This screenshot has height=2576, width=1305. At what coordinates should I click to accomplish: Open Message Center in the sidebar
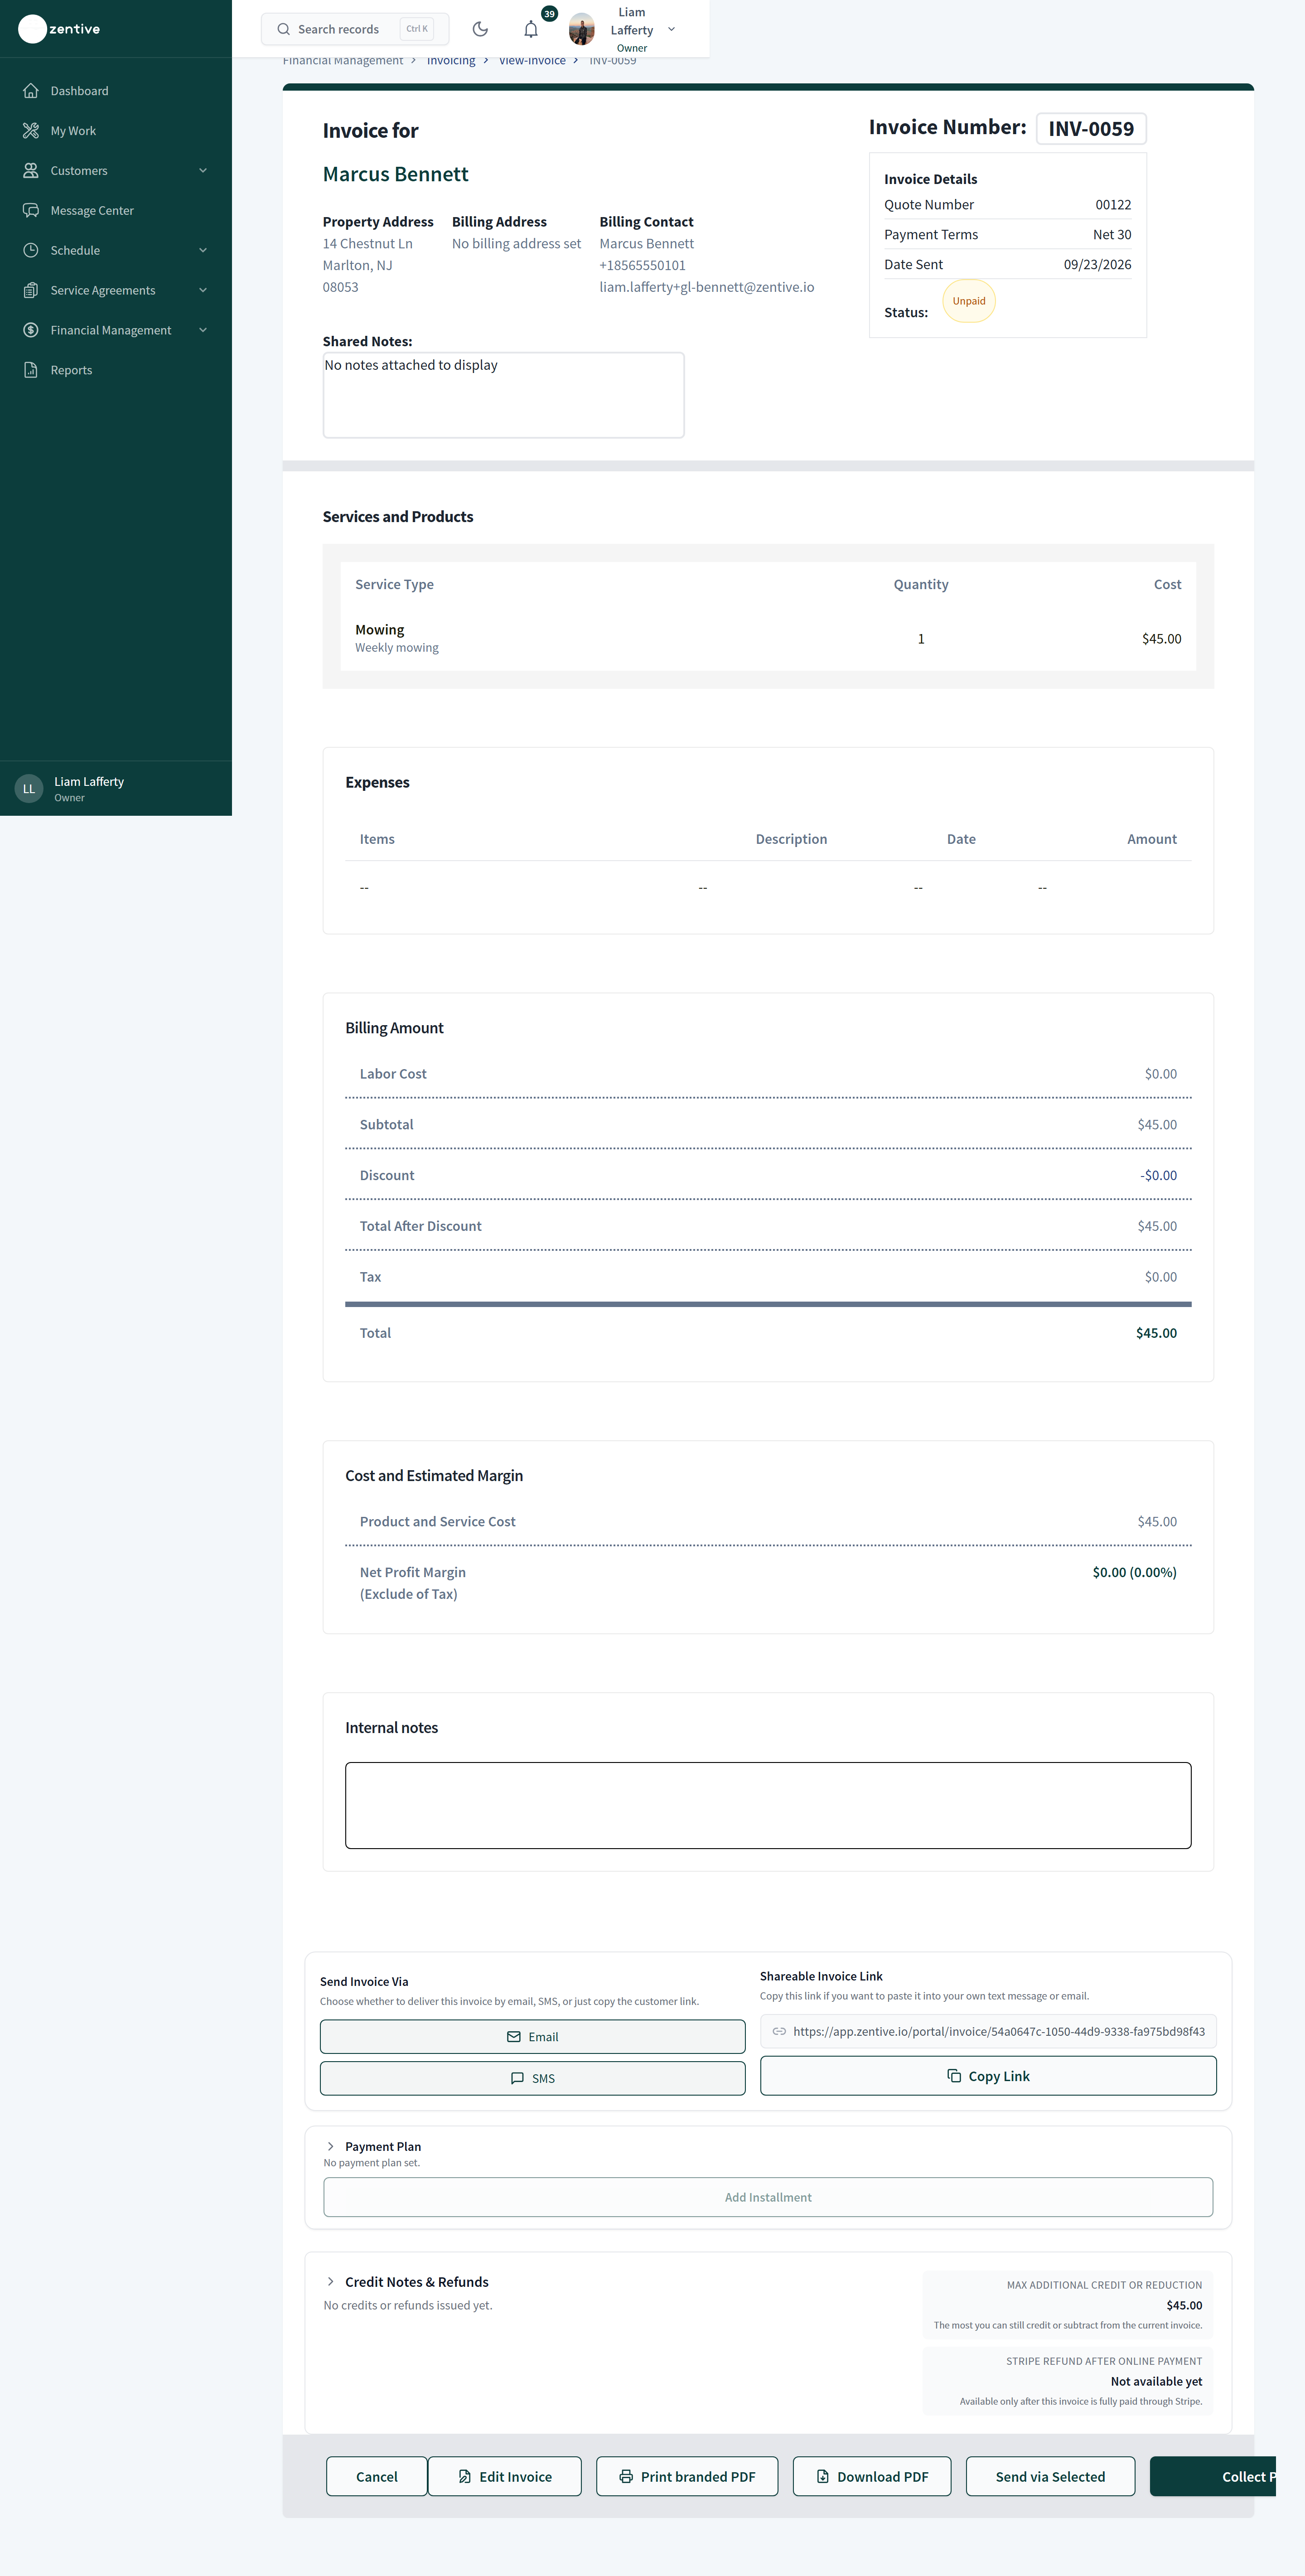click(116, 211)
